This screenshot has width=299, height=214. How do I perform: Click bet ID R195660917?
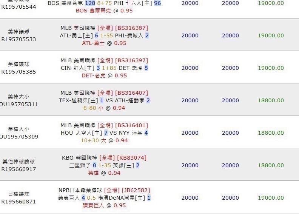coord(19,169)
